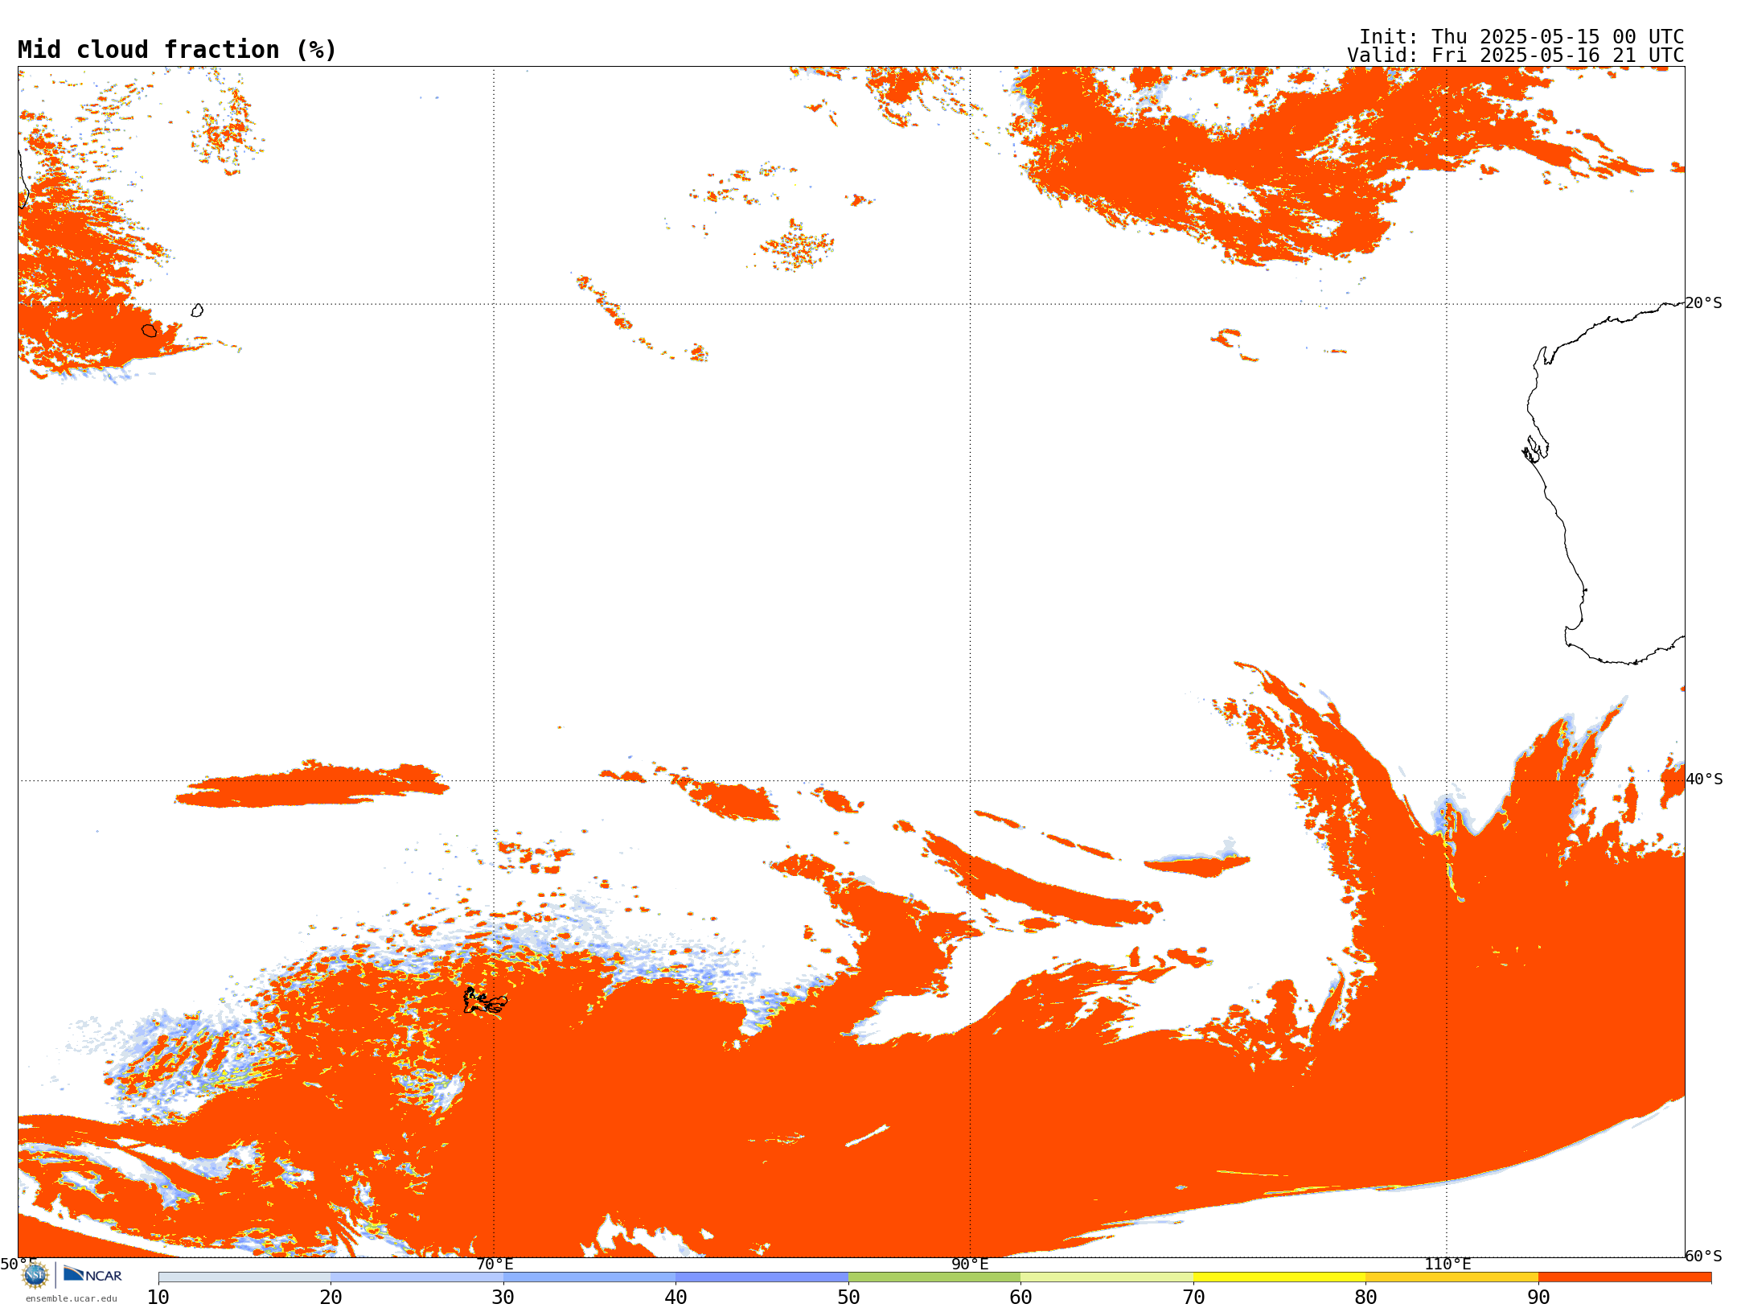Click the colorbar label 30
This screenshot has height=1308, width=1737.
click(x=503, y=1298)
